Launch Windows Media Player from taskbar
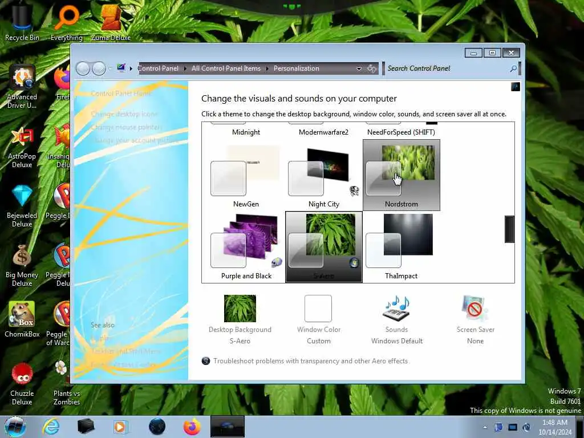Screen dimensions: 584x438 pos(120,427)
